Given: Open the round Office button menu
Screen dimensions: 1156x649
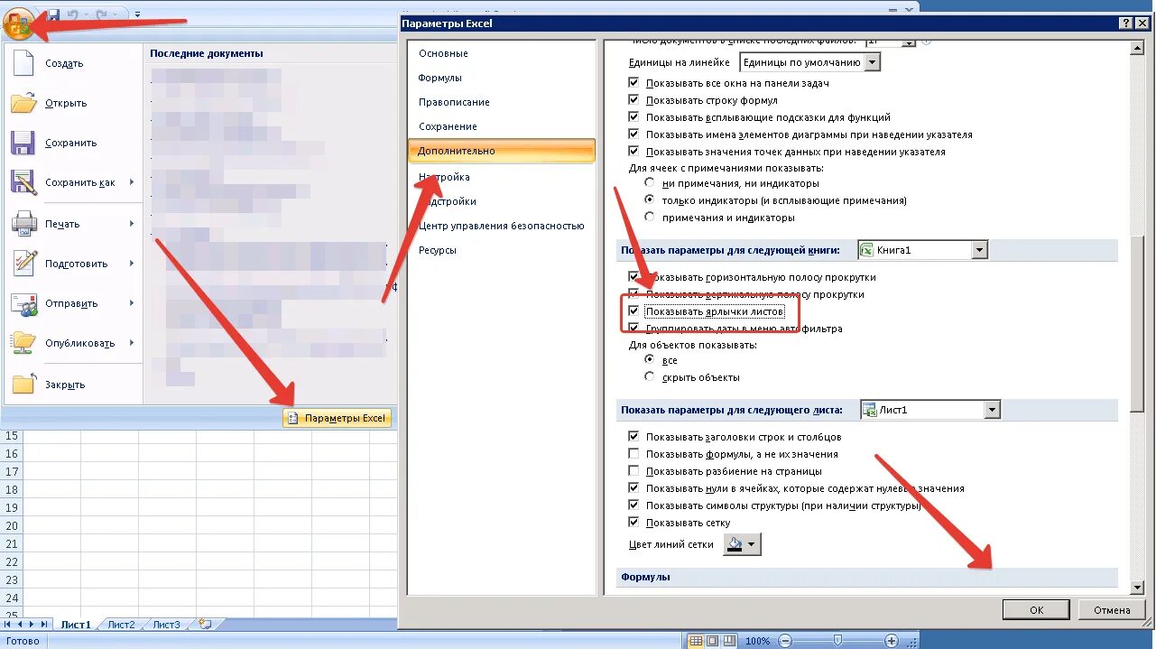Looking at the screenshot, I should point(19,22).
